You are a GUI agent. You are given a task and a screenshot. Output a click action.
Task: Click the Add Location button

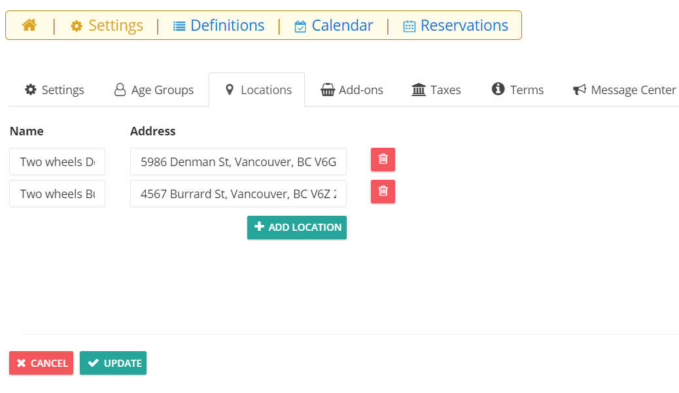tap(297, 228)
